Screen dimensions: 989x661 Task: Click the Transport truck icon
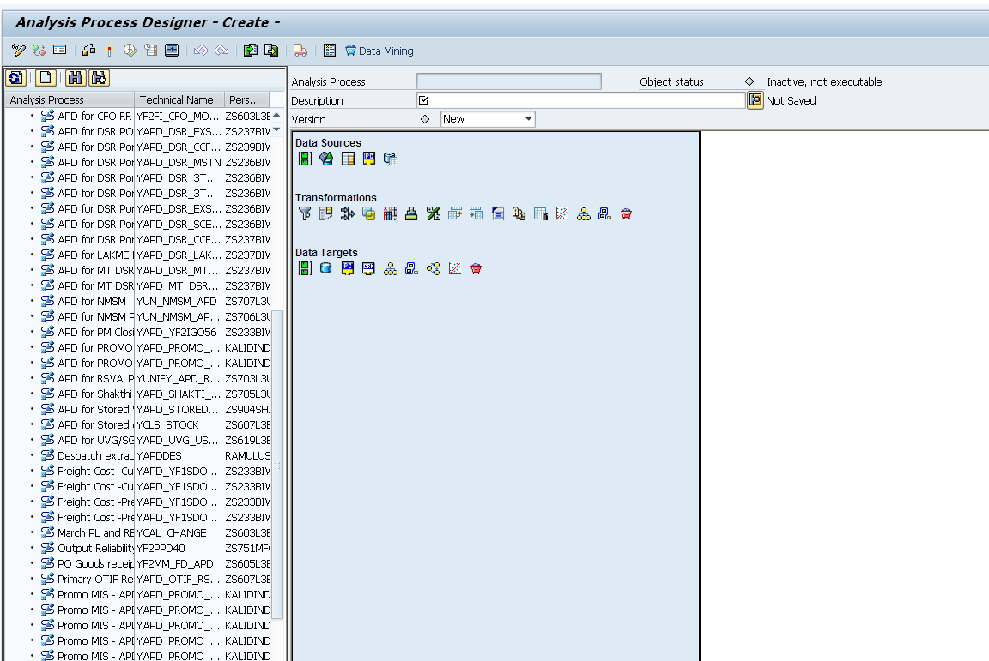[x=300, y=51]
